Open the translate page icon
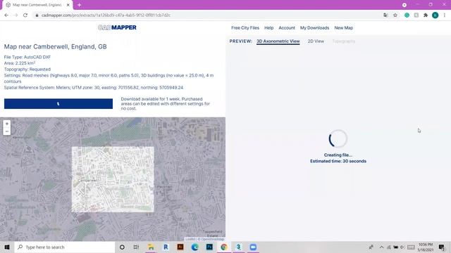 pyautogui.click(x=385, y=15)
